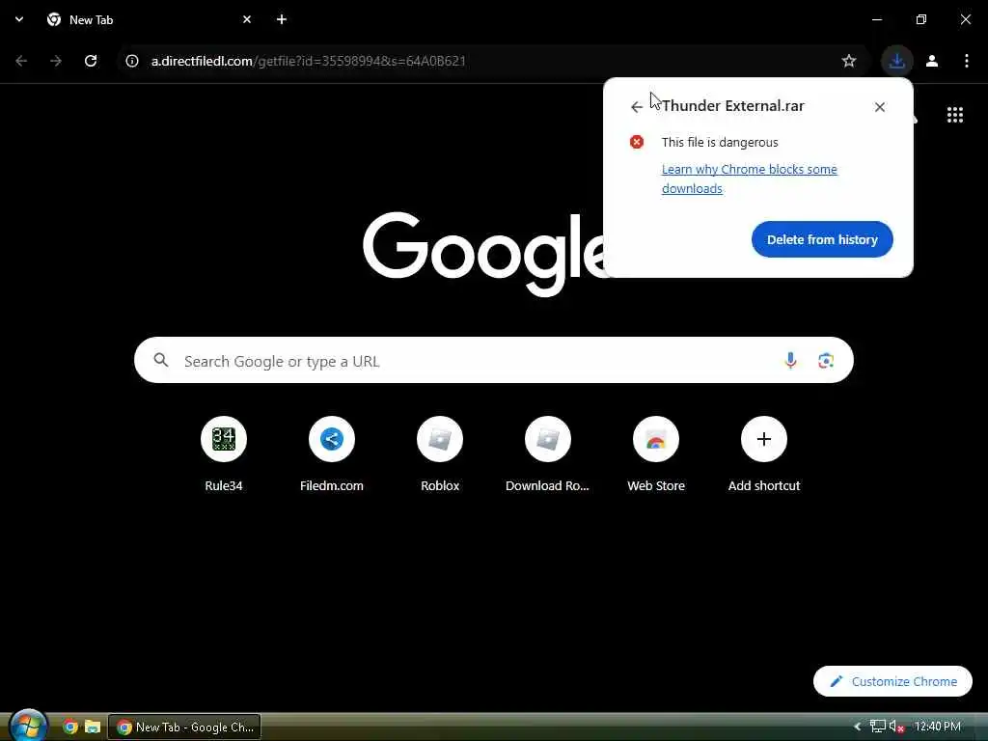Click the muted volume tray icon
The width and height of the screenshot is (988, 741).
point(896,727)
